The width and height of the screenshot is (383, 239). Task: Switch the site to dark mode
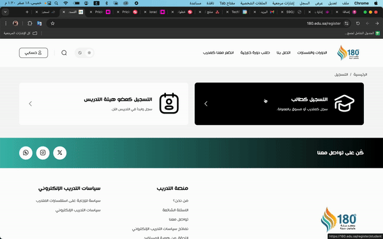[x=80, y=53]
